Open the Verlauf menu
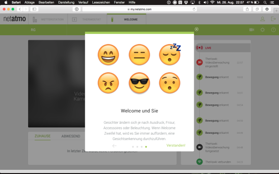 pos(83,2)
